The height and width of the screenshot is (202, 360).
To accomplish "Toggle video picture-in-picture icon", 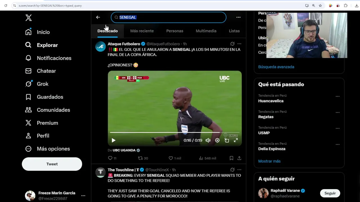I will [x=227, y=140].
